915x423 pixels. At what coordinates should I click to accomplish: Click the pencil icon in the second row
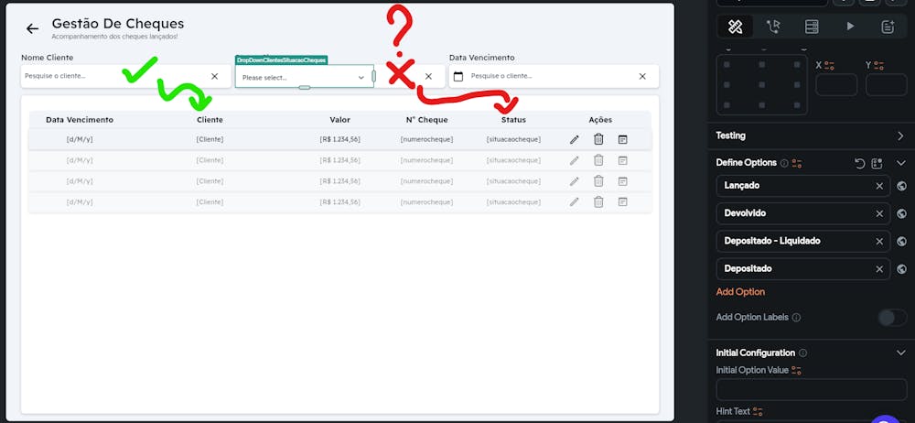[575, 160]
